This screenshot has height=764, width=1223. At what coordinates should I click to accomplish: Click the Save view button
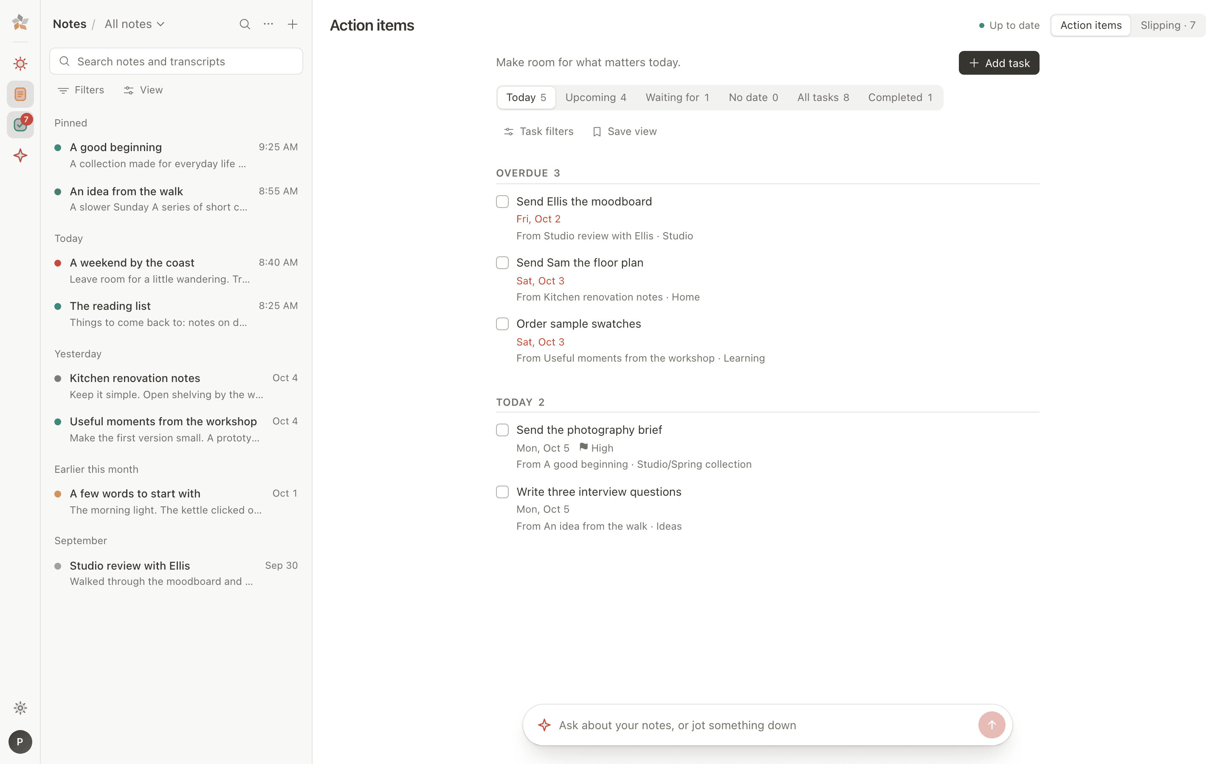click(x=625, y=132)
